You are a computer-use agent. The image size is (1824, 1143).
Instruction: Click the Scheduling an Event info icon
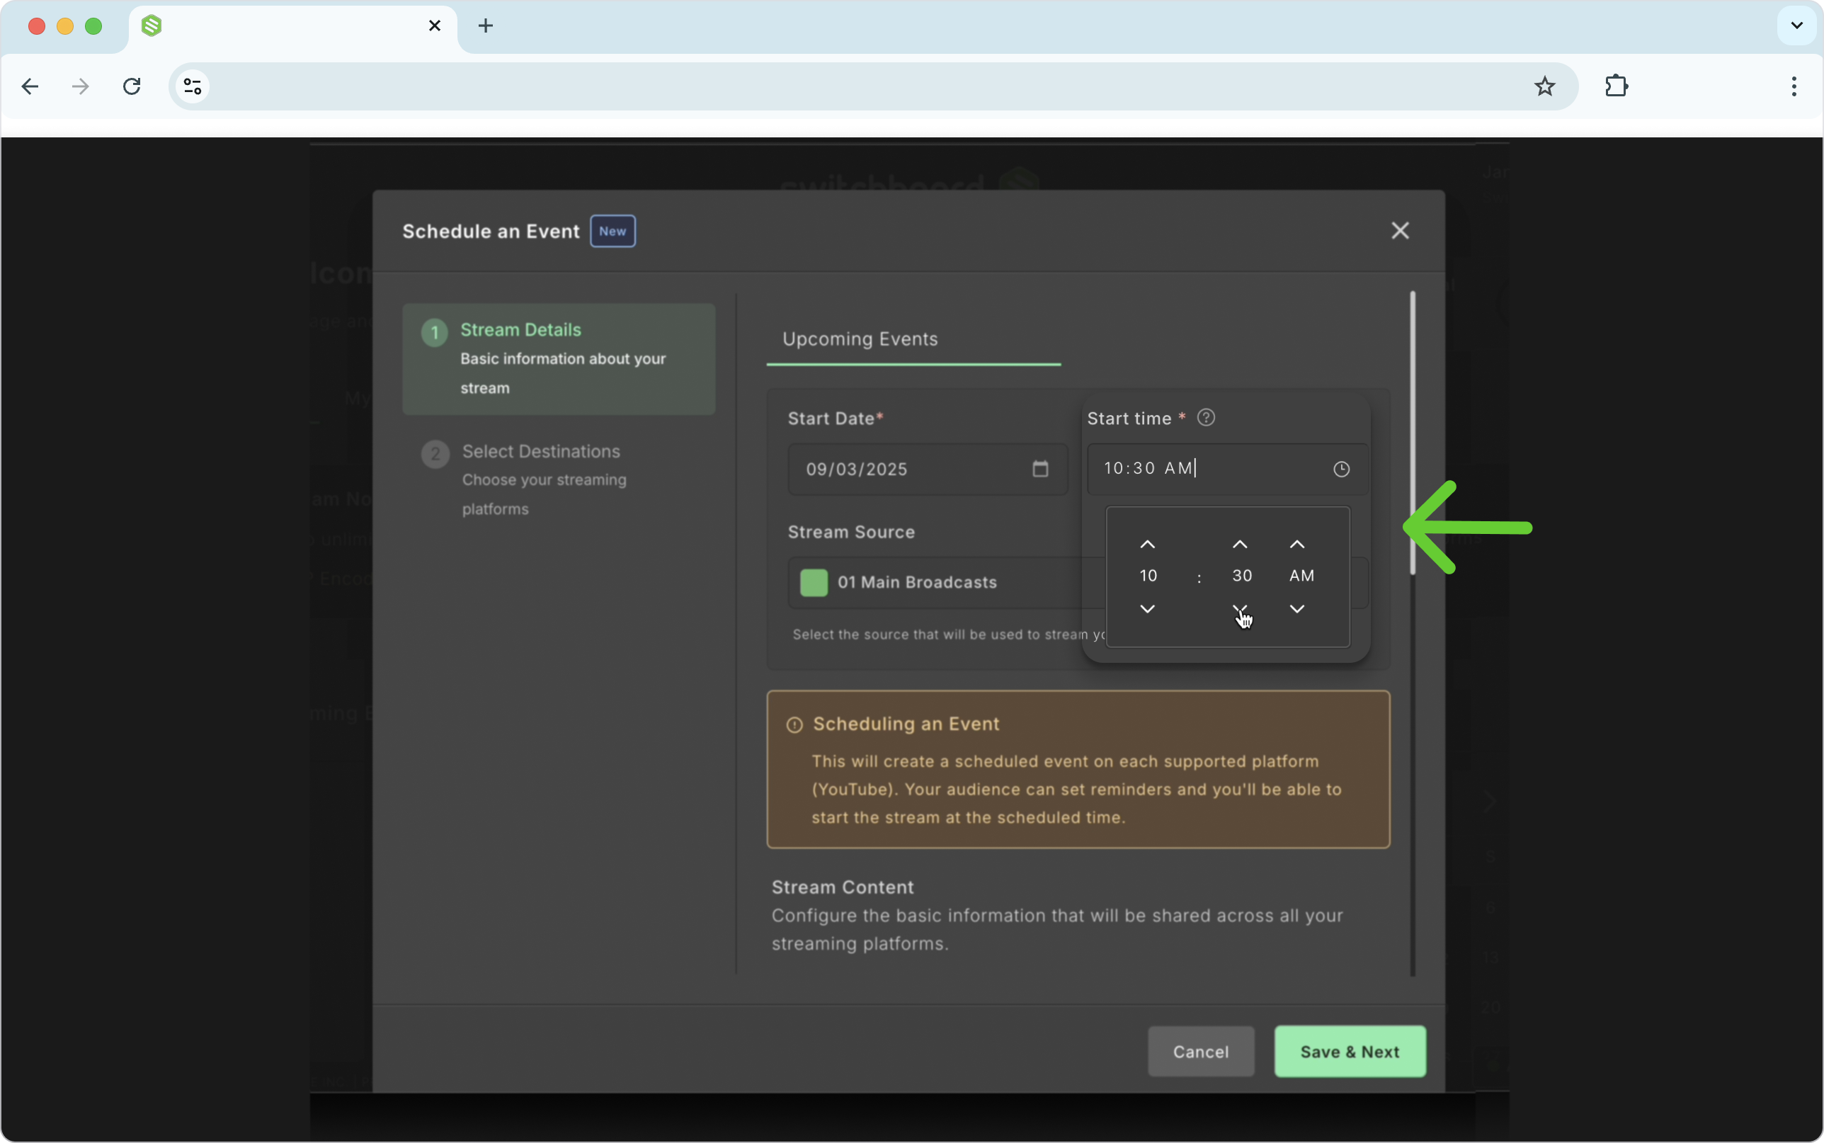click(x=793, y=725)
